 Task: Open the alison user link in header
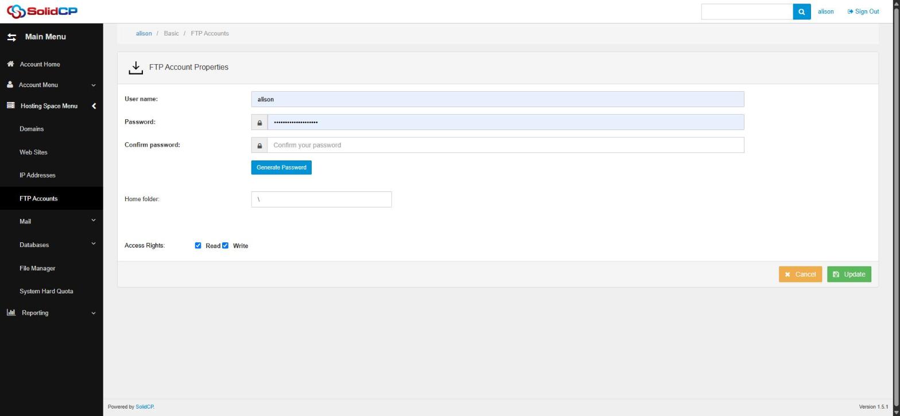825,11
